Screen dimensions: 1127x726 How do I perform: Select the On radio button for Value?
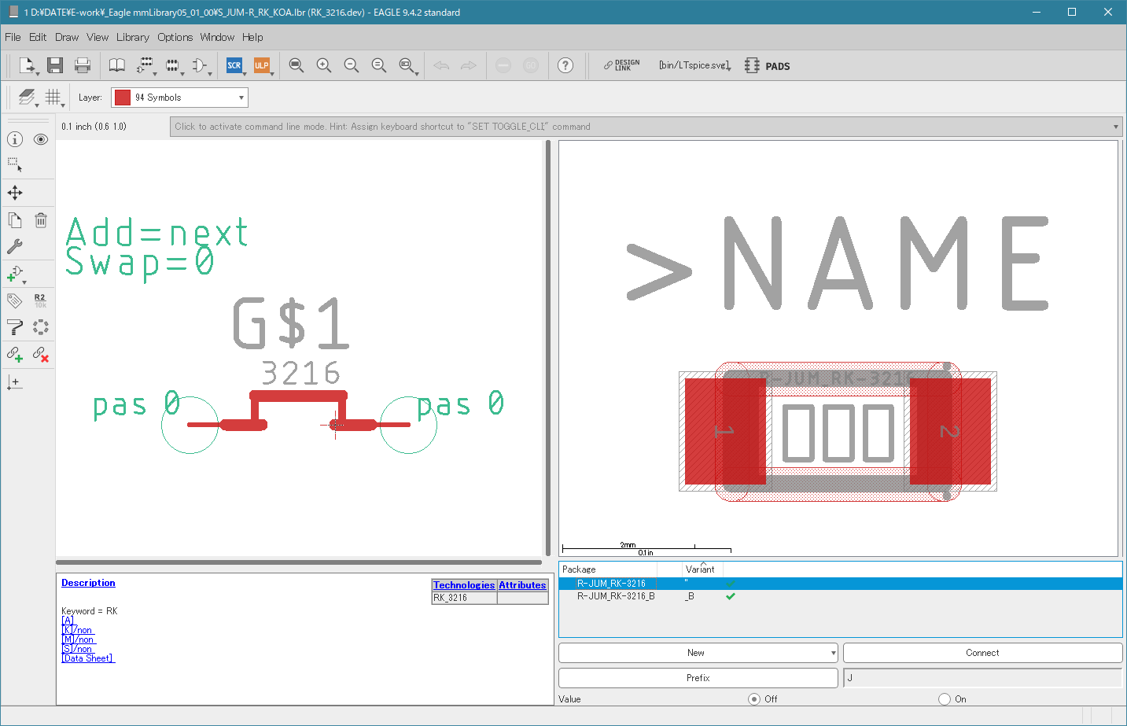coord(945,698)
